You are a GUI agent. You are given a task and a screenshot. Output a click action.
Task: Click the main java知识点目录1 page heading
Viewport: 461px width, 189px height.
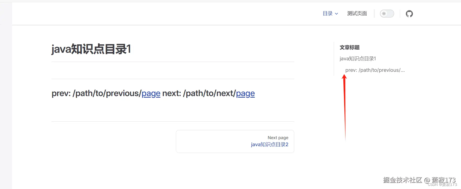pyautogui.click(x=91, y=49)
